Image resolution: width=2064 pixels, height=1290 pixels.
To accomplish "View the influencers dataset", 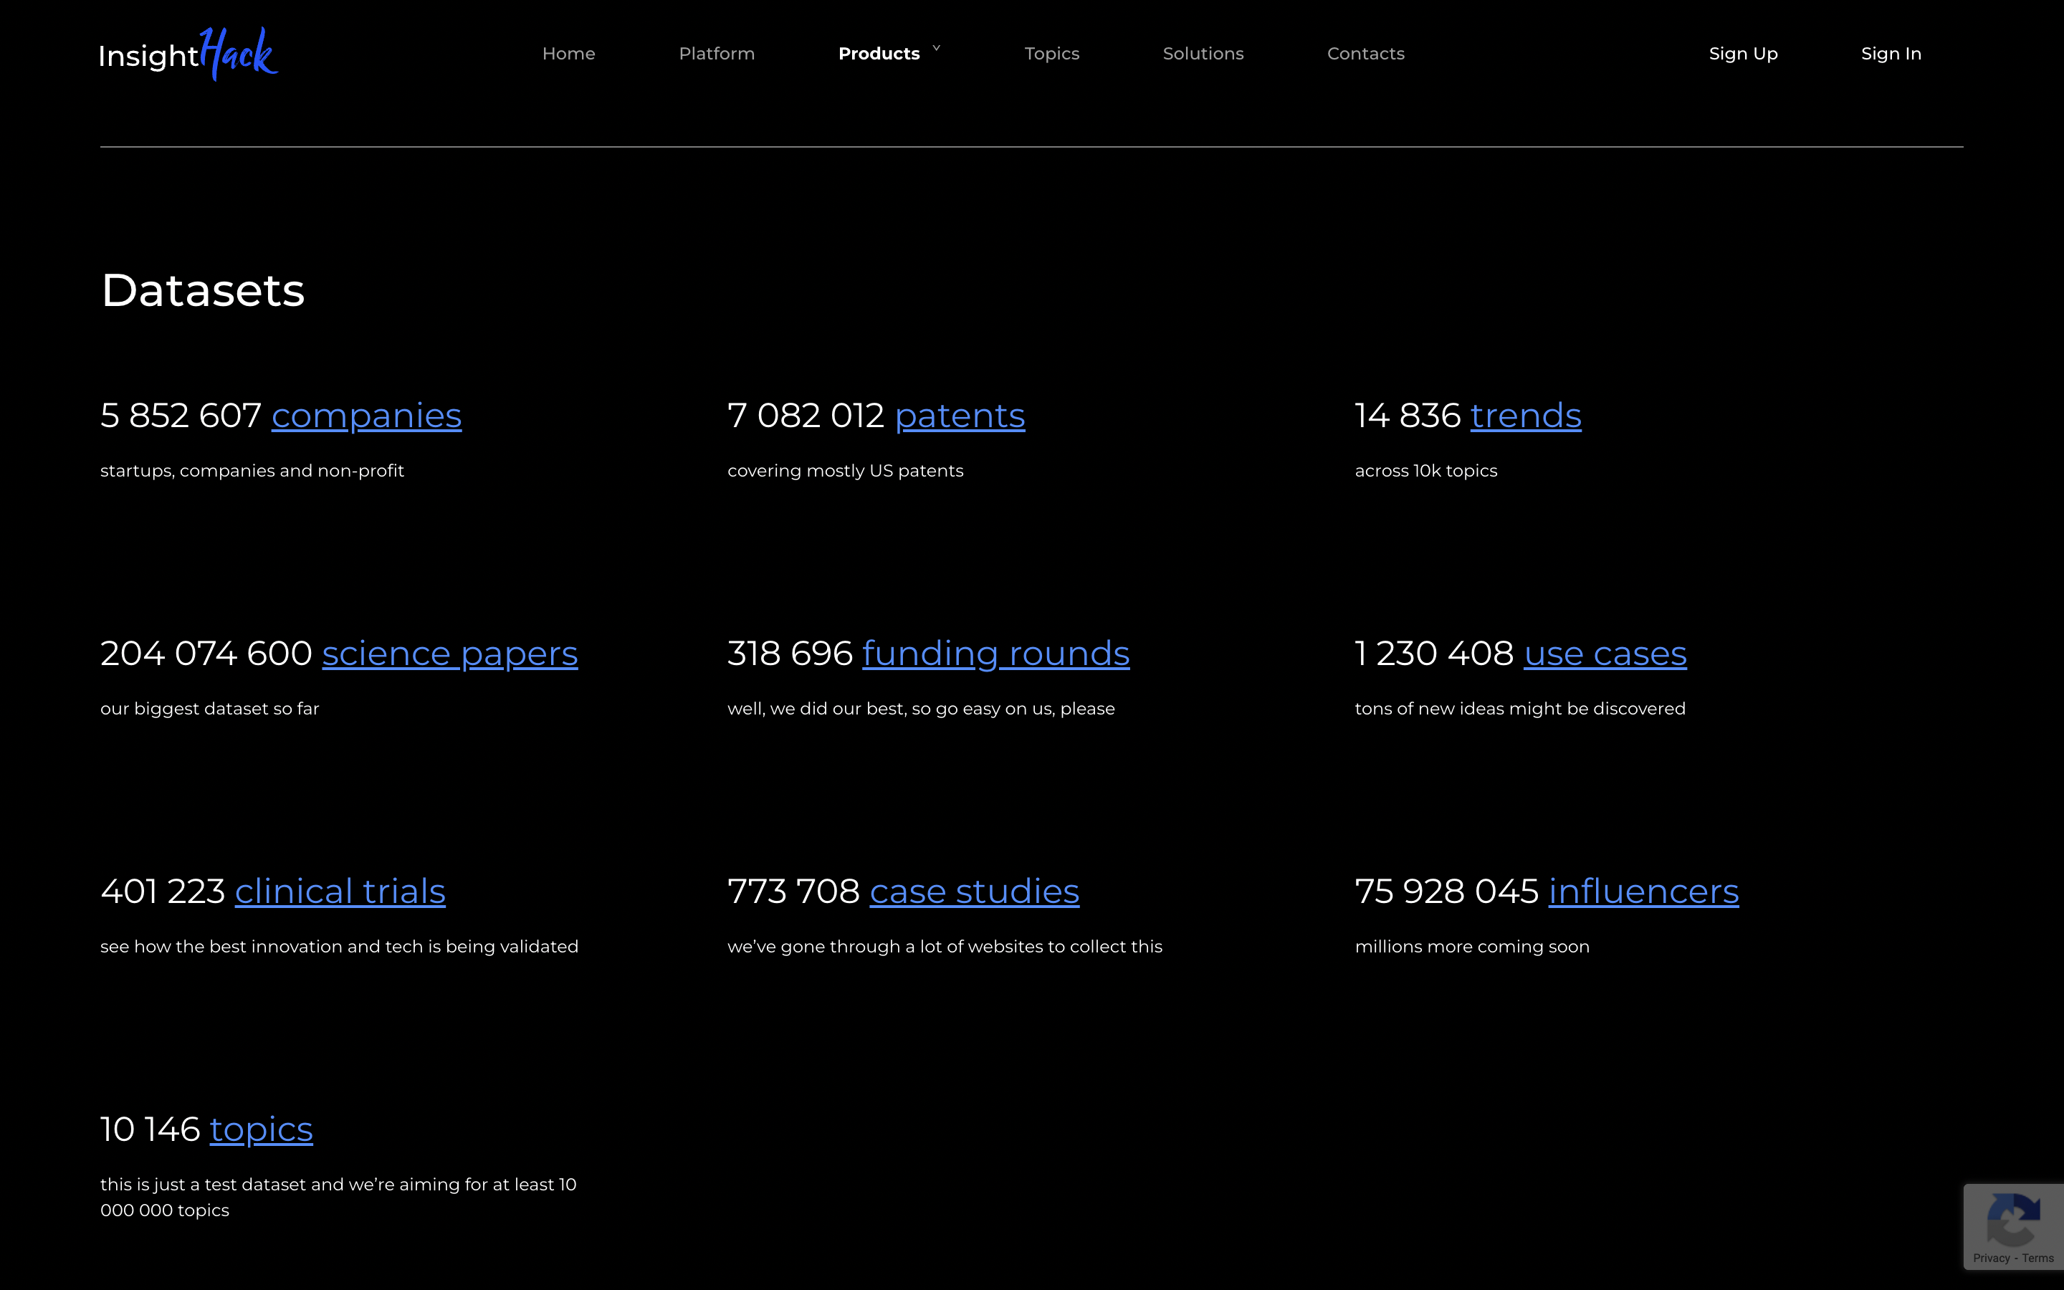I will pos(1643,892).
